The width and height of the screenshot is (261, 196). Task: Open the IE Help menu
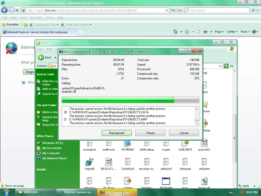[61, 18]
